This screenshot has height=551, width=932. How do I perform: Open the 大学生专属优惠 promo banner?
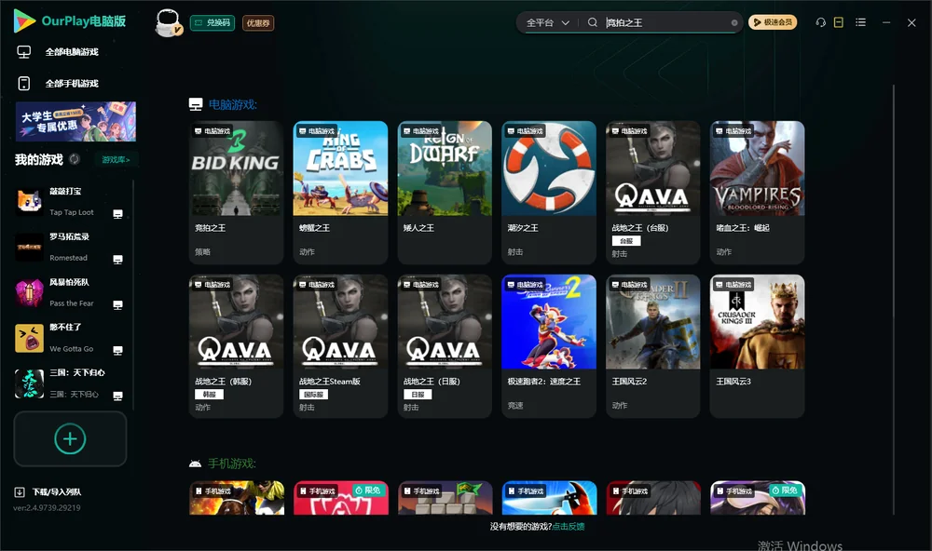point(76,122)
